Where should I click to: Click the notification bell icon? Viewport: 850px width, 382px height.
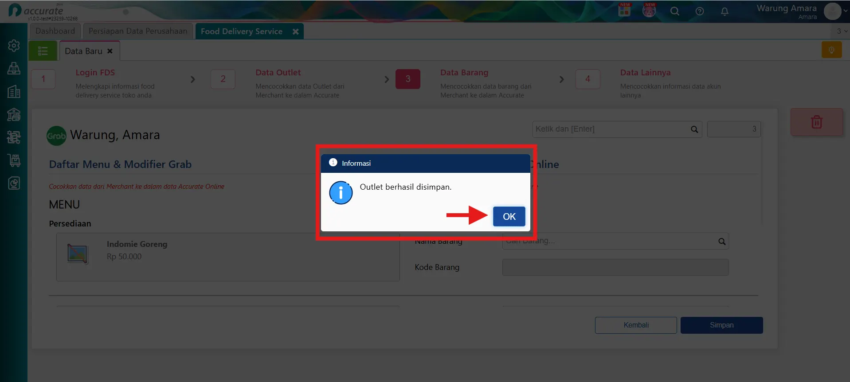click(725, 12)
